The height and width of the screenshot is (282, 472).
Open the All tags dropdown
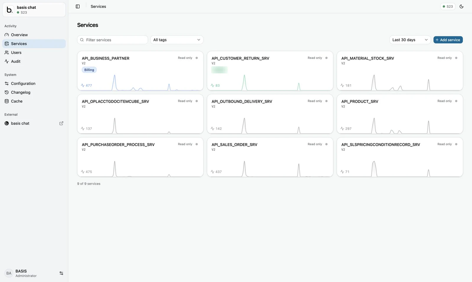click(x=177, y=40)
